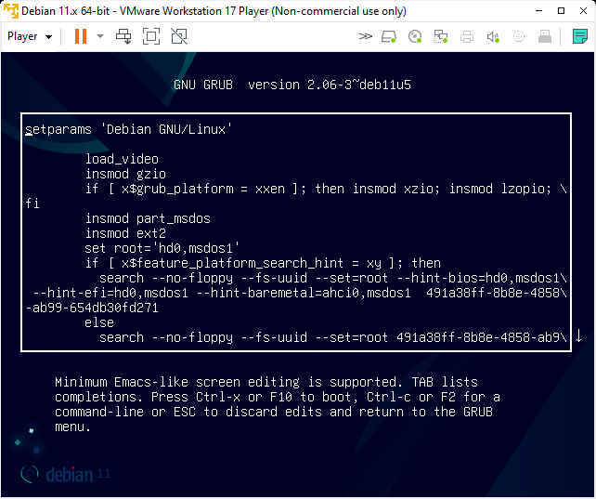Viewport: 596px width, 499px height.
Task: Open network adapter device icon
Action: [441, 36]
